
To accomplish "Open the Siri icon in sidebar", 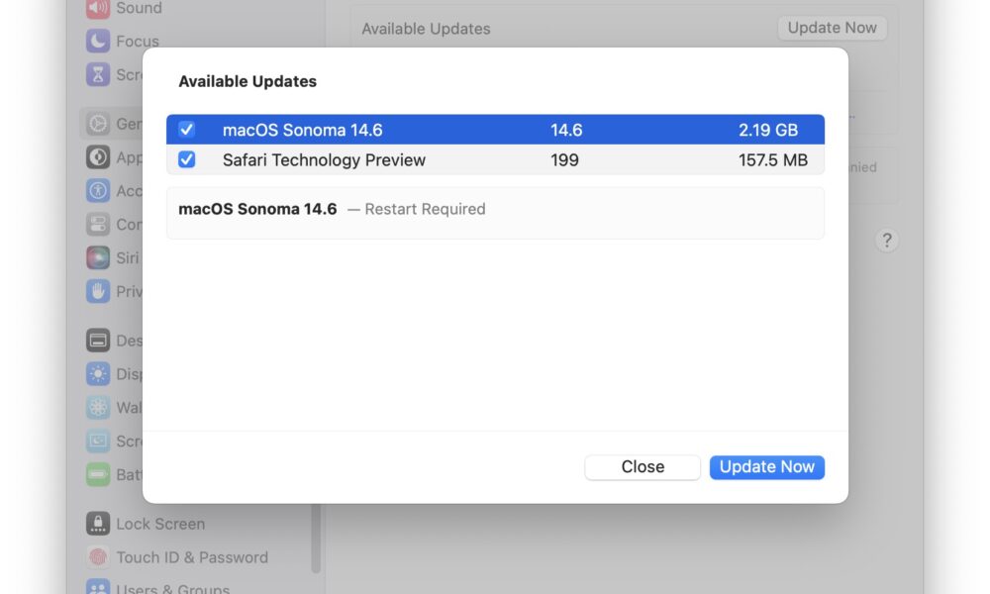I will click(98, 257).
